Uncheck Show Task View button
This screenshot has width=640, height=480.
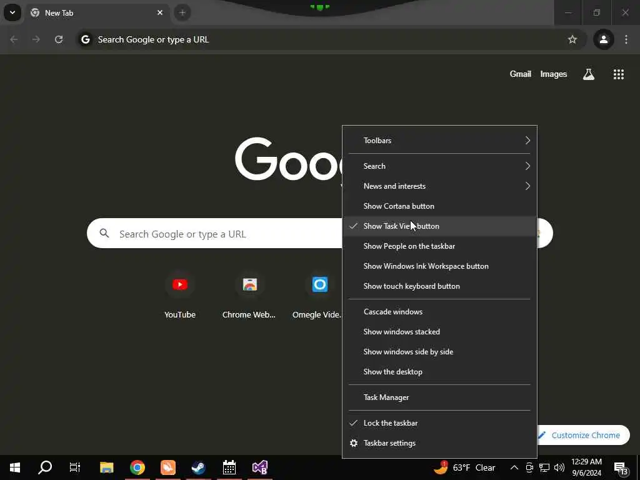439,226
